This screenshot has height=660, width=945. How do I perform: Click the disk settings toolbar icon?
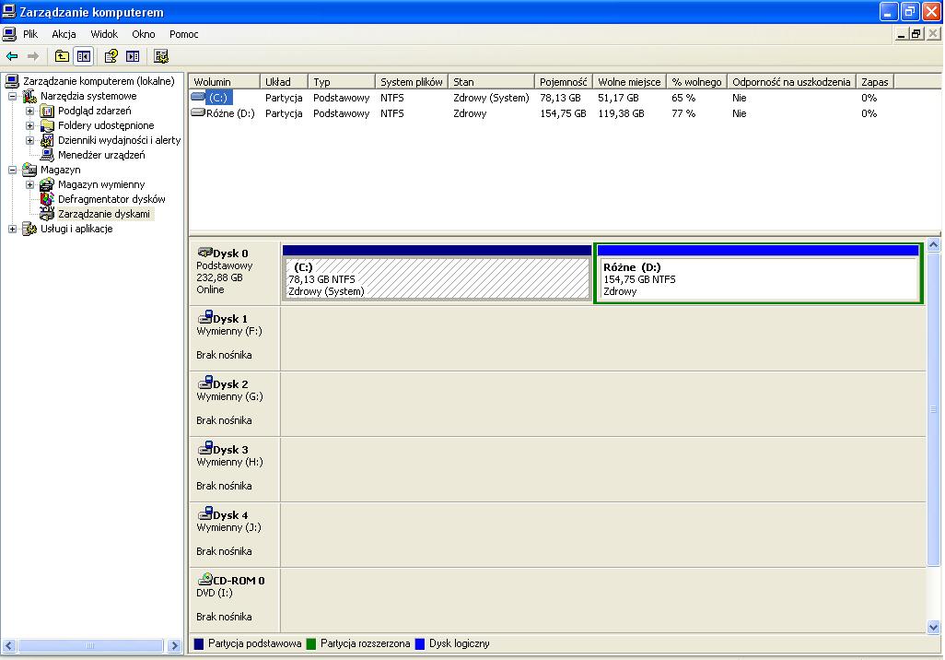click(161, 57)
